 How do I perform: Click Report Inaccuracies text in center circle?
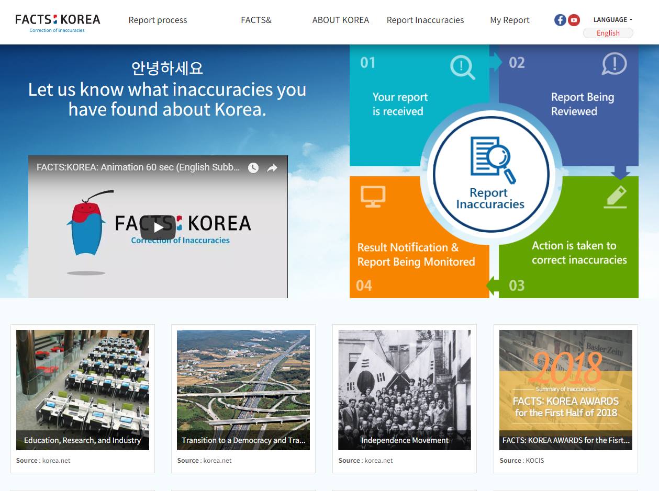[x=490, y=199]
